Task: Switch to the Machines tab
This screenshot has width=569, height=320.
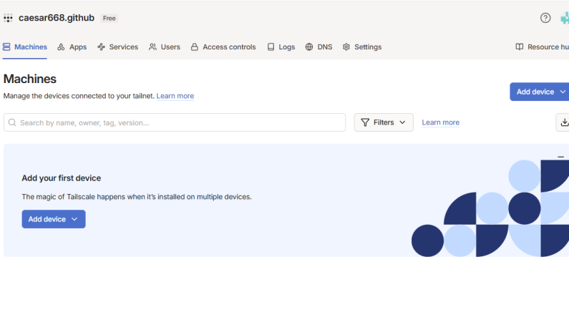Action: (24, 47)
